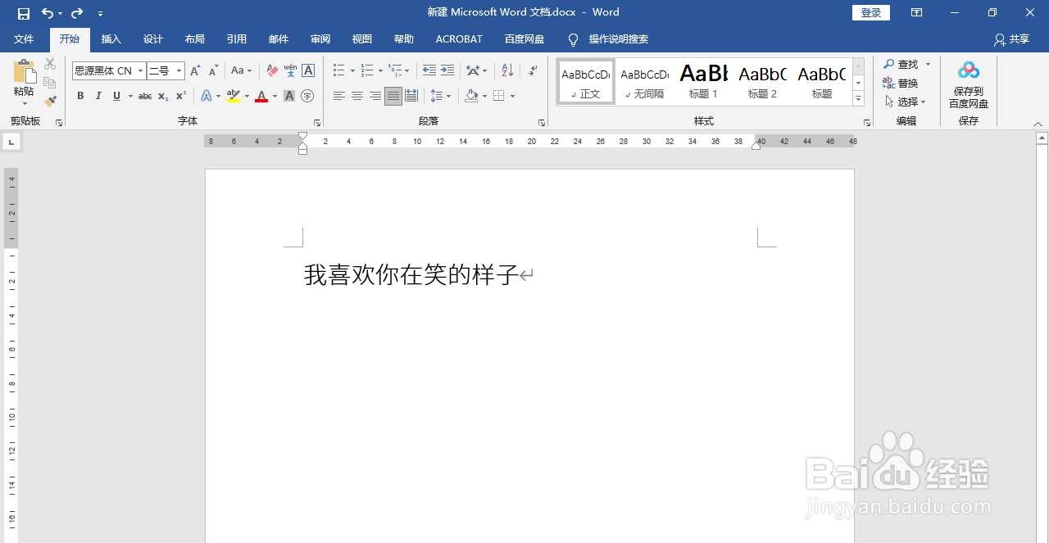This screenshot has width=1049, height=543.
Task: Click the 操作说明搜索 search box
Action: [x=619, y=39]
